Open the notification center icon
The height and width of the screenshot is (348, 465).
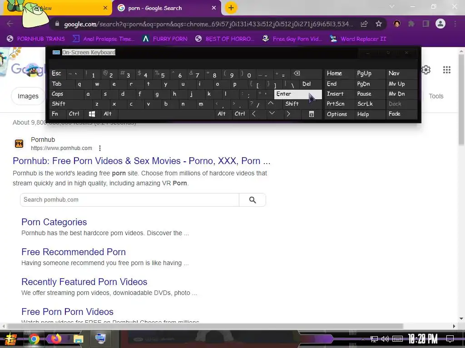pyautogui.click(x=450, y=339)
